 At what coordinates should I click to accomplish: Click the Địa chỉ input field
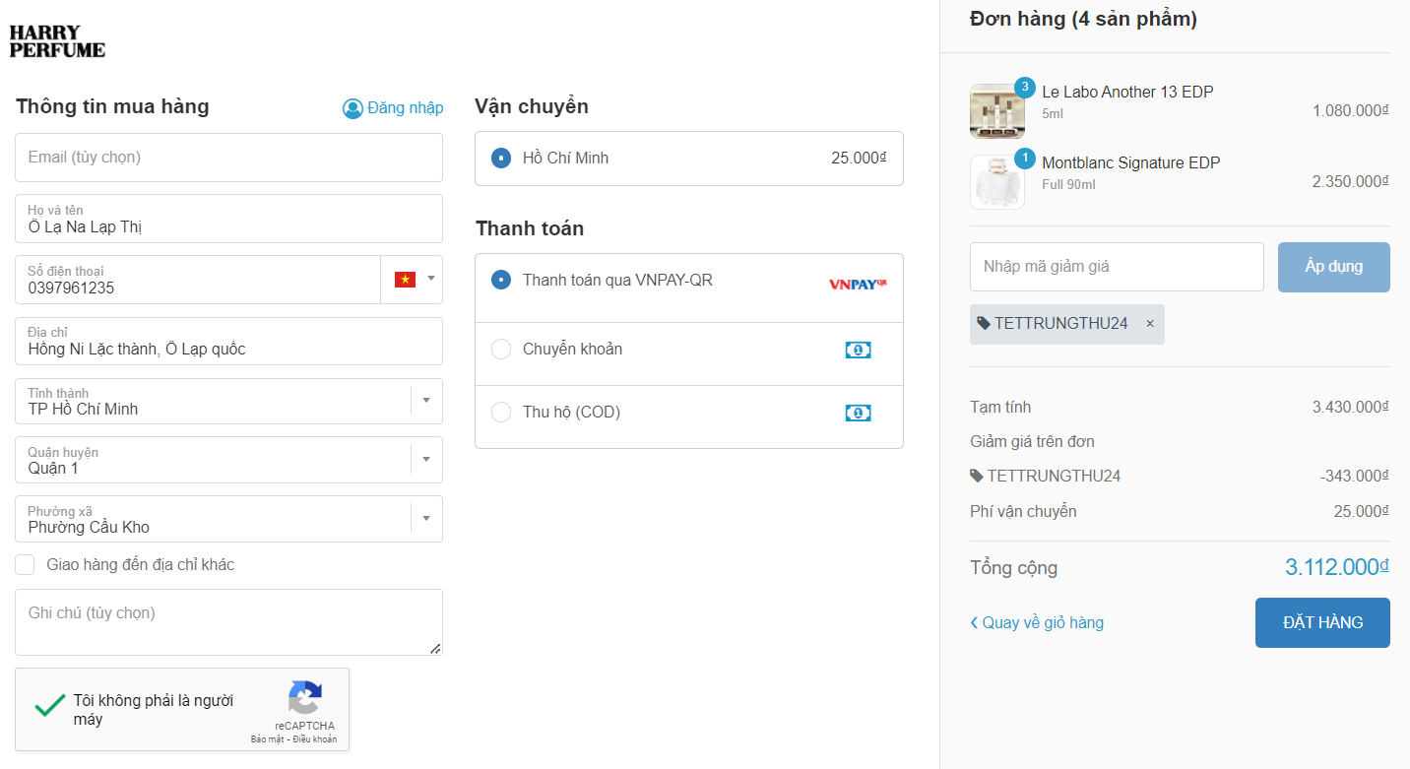[x=228, y=341]
